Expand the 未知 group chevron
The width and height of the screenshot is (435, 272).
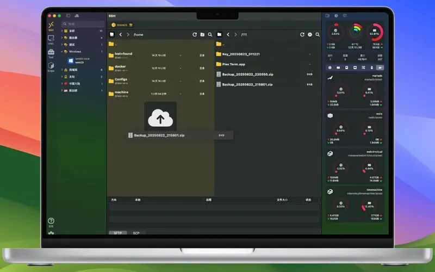[x=62, y=76]
